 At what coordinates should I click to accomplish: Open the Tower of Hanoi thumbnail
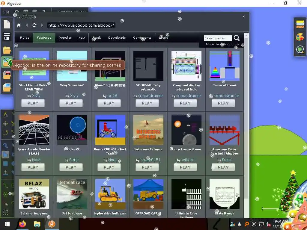point(224,66)
